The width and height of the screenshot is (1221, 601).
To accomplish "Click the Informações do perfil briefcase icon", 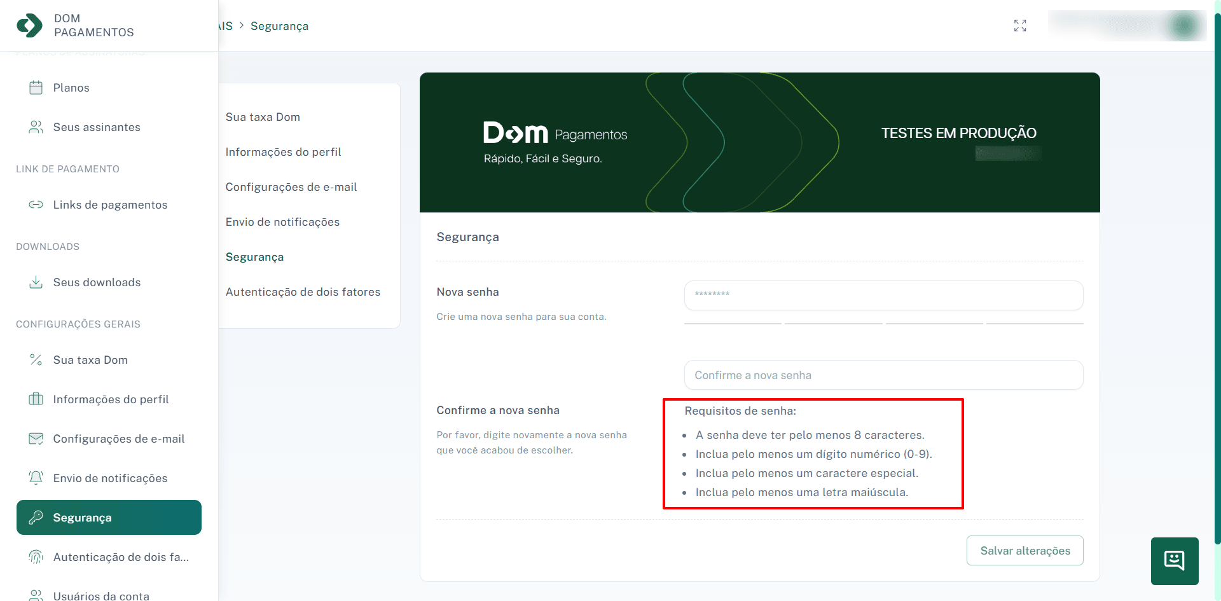I will [36, 399].
